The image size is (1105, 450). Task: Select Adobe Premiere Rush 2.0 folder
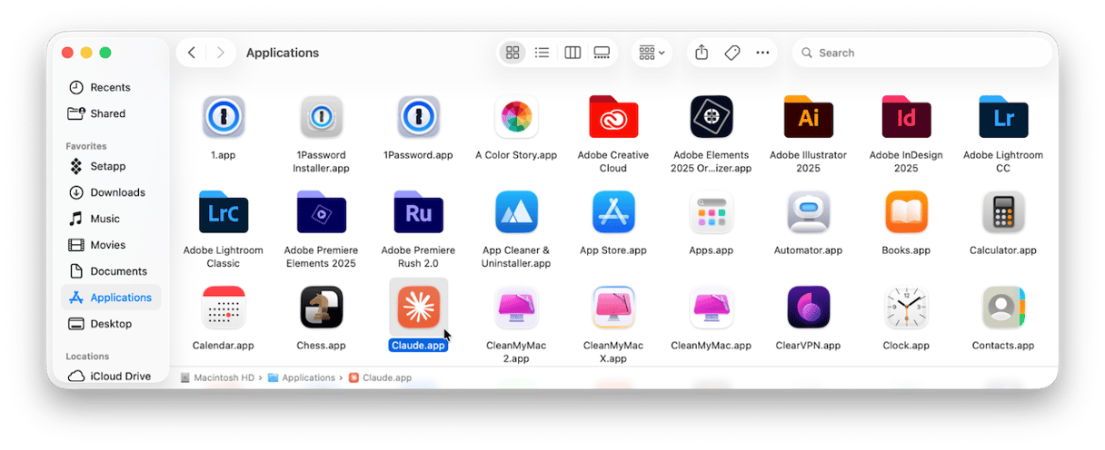tap(418, 212)
